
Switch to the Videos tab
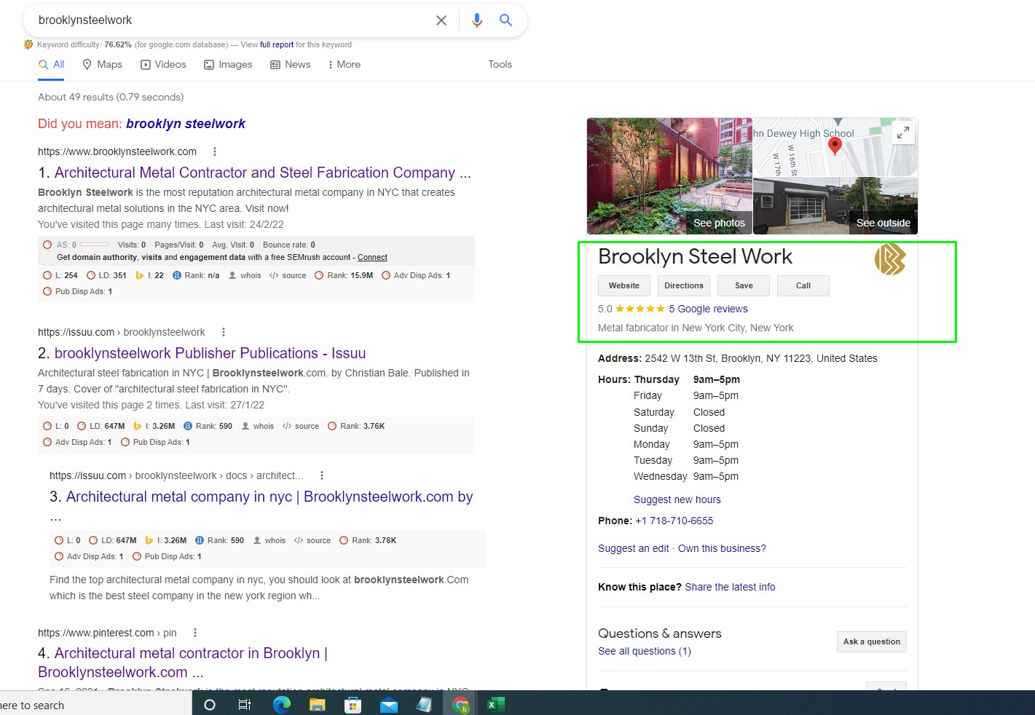(x=163, y=64)
